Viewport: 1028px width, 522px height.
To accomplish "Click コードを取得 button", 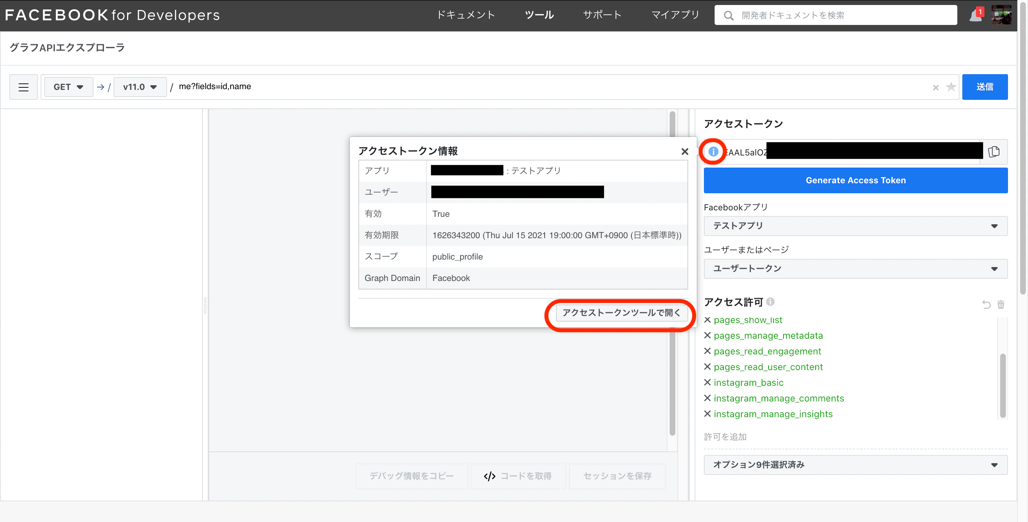I will click(x=518, y=476).
